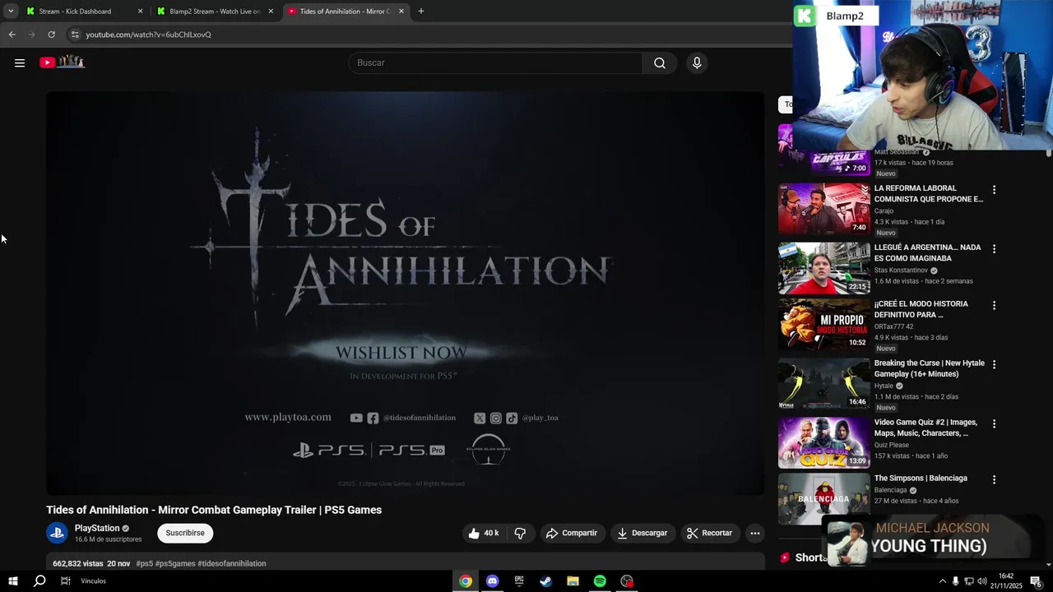Open Stas Konstantinov channel name

[901, 271]
